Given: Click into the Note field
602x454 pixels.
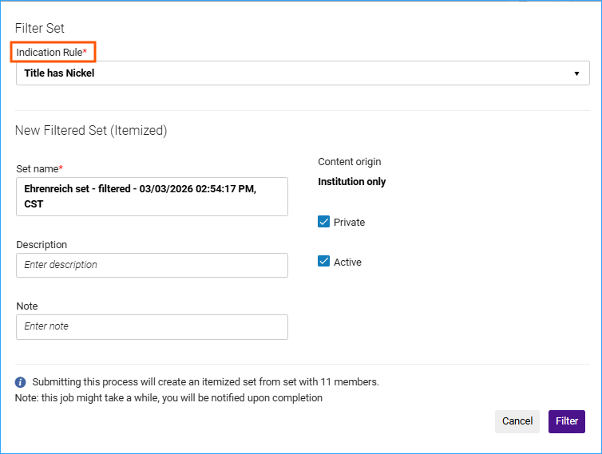Looking at the screenshot, I should 152,327.
